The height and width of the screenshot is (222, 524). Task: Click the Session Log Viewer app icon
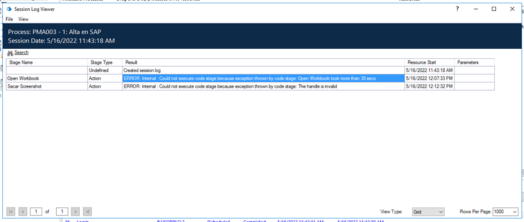tap(9, 10)
